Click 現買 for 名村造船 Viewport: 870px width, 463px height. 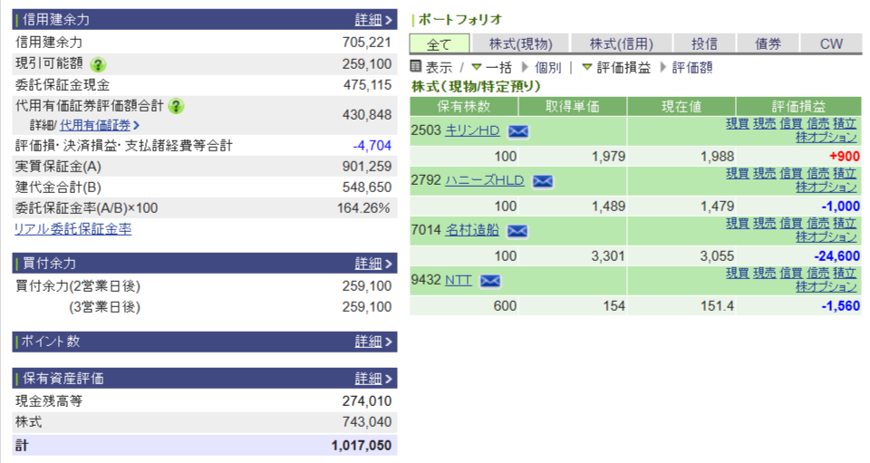click(737, 224)
